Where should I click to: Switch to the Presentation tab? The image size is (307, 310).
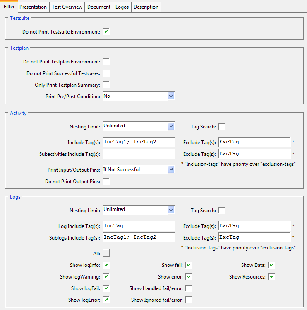click(33, 7)
